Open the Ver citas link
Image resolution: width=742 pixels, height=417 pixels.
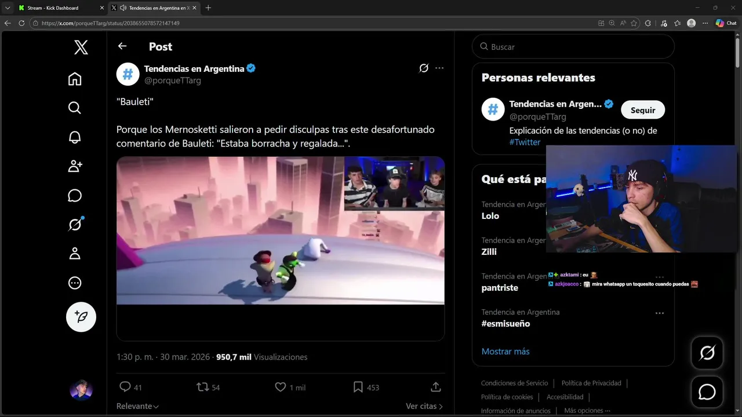(x=424, y=407)
